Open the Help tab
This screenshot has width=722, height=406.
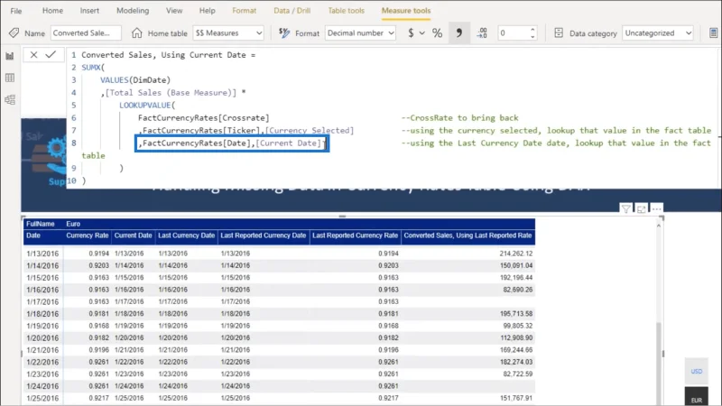(208, 11)
